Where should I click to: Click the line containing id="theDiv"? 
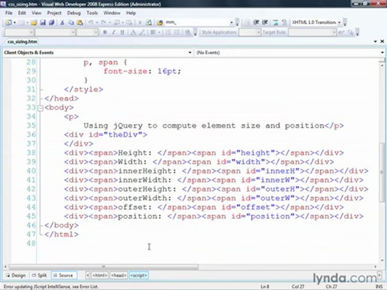106,135
